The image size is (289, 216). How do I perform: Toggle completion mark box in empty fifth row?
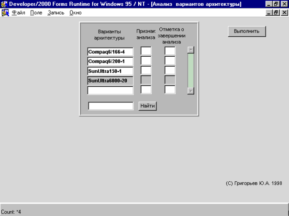170,90
